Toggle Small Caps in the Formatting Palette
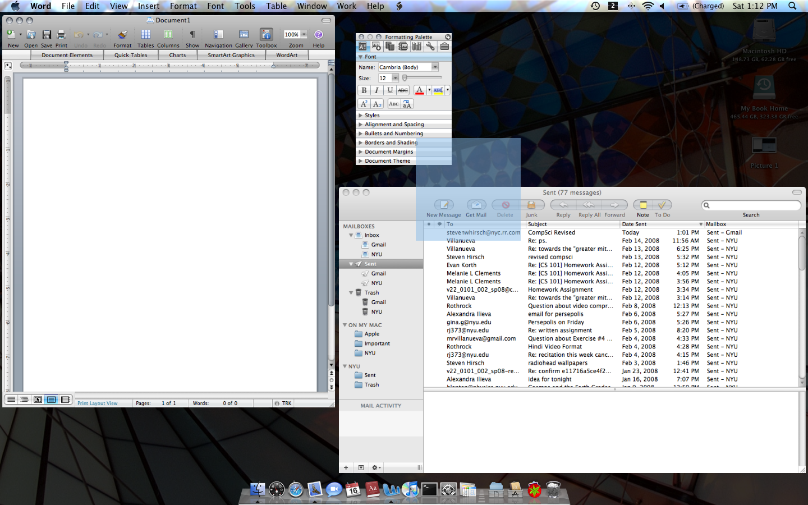The width and height of the screenshot is (808, 505). point(394,104)
